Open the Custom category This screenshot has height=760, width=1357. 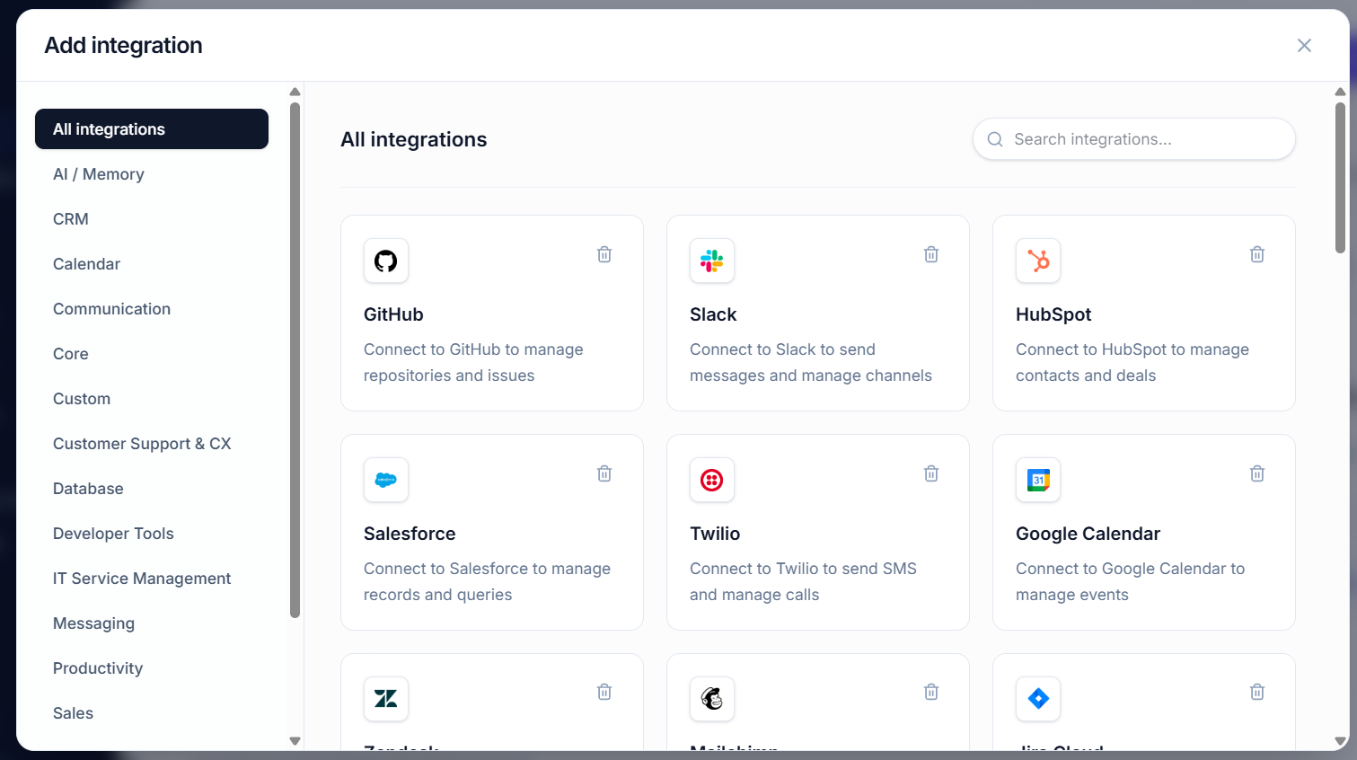pos(152,399)
